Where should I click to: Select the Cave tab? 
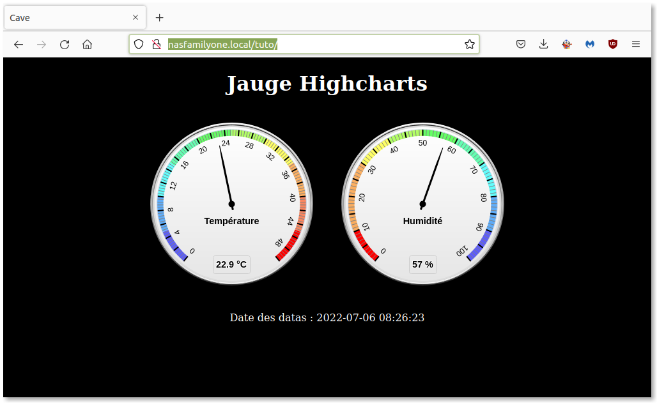(x=75, y=18)
